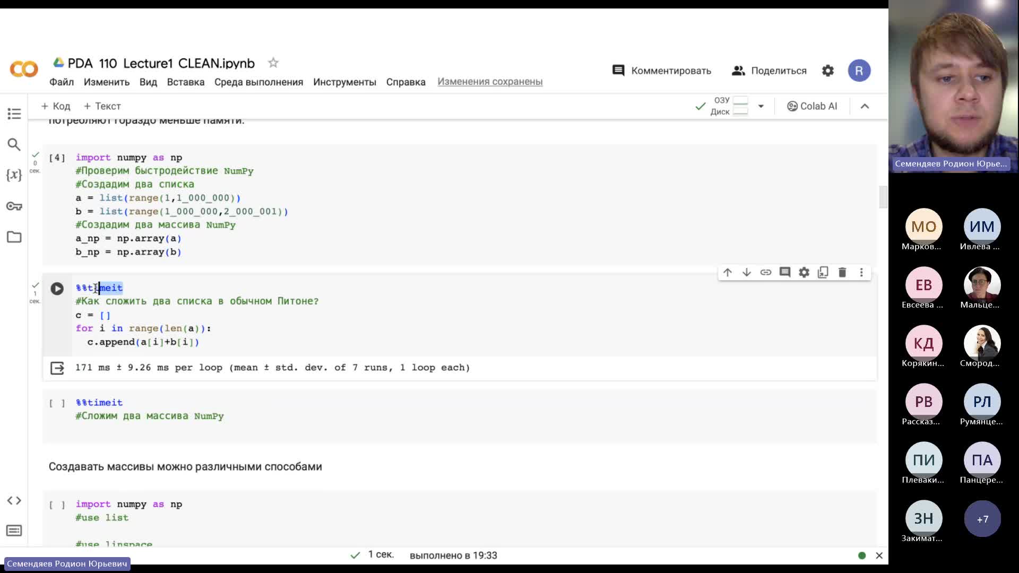Move cell down with the arrow icon
Image resolution: width=1019 pixels, height=573 pixels.
point(747,272)
